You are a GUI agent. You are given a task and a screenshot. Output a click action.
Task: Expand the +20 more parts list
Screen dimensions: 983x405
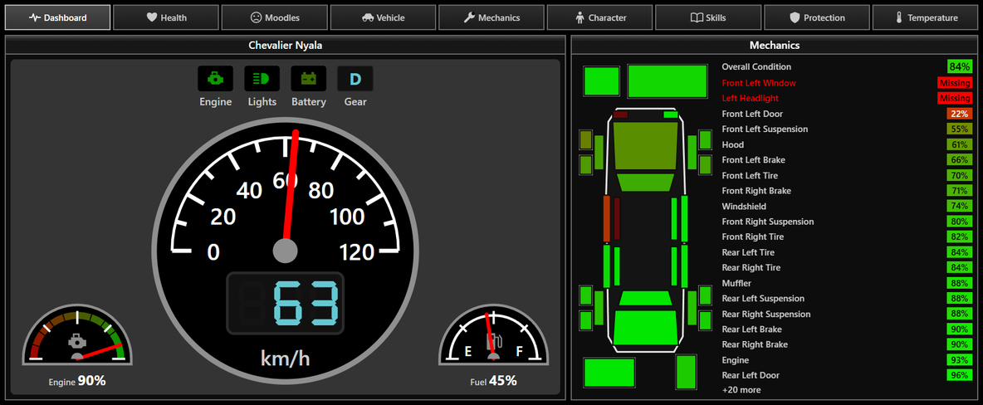(x=741, y=390)
